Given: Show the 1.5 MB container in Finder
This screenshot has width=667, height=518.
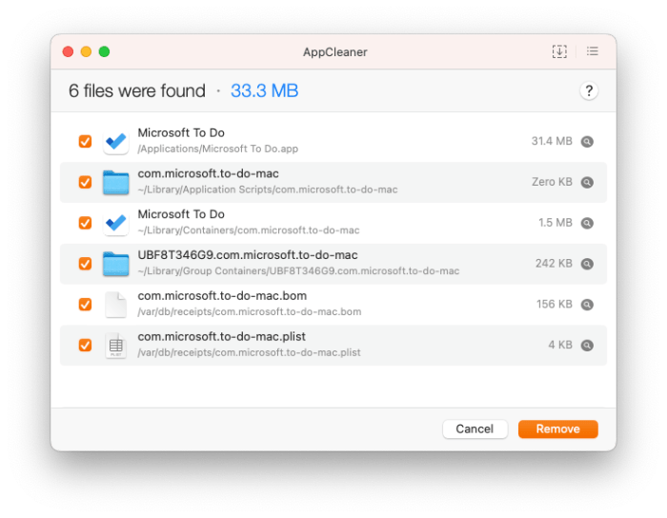Looking at the screenshot, I should 588,224.
